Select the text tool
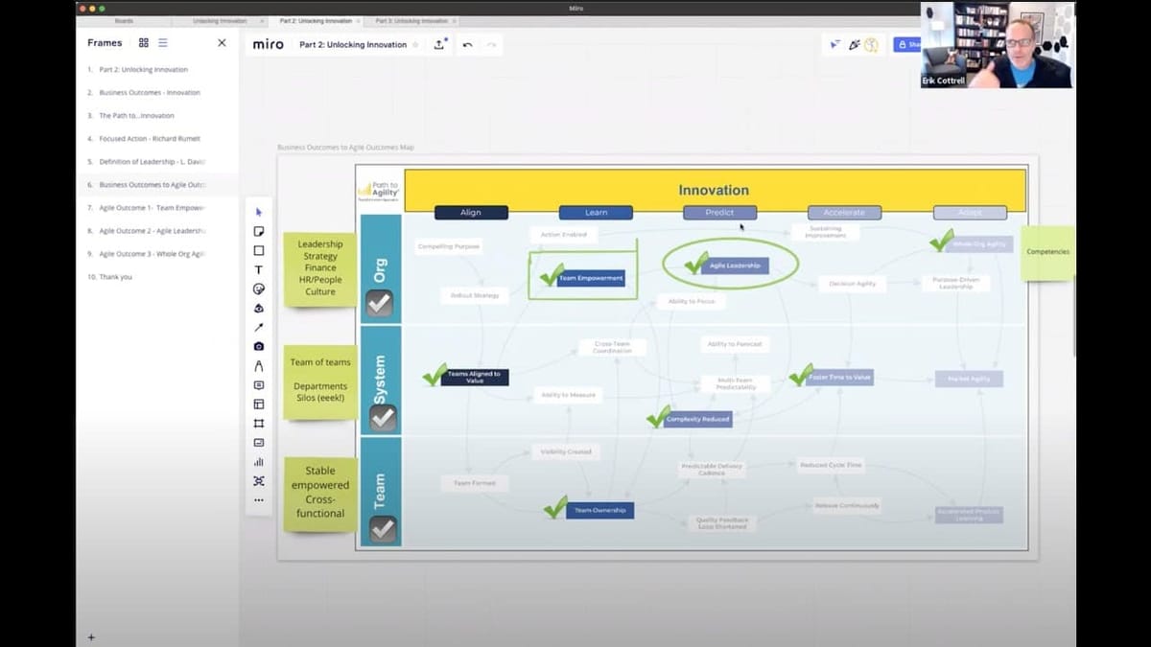1151x647 pixels. [259, 269]
